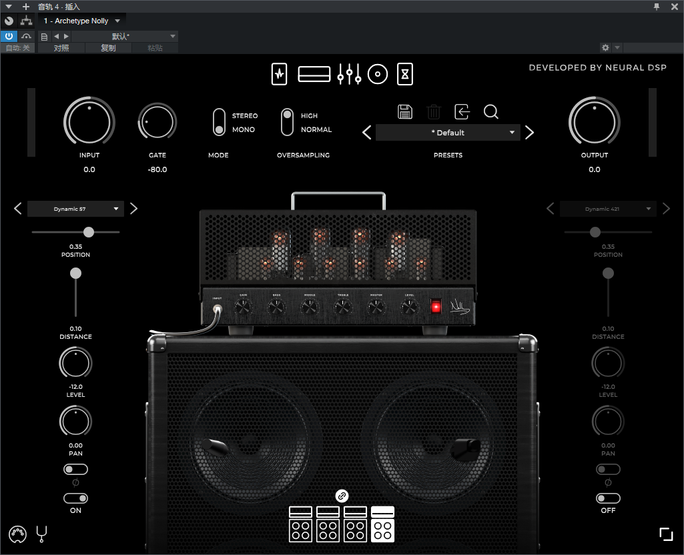Go to the previous plugin preset
Image resolution: width=684 pixels, height=555 pixels.
click(x=367, y=133)
